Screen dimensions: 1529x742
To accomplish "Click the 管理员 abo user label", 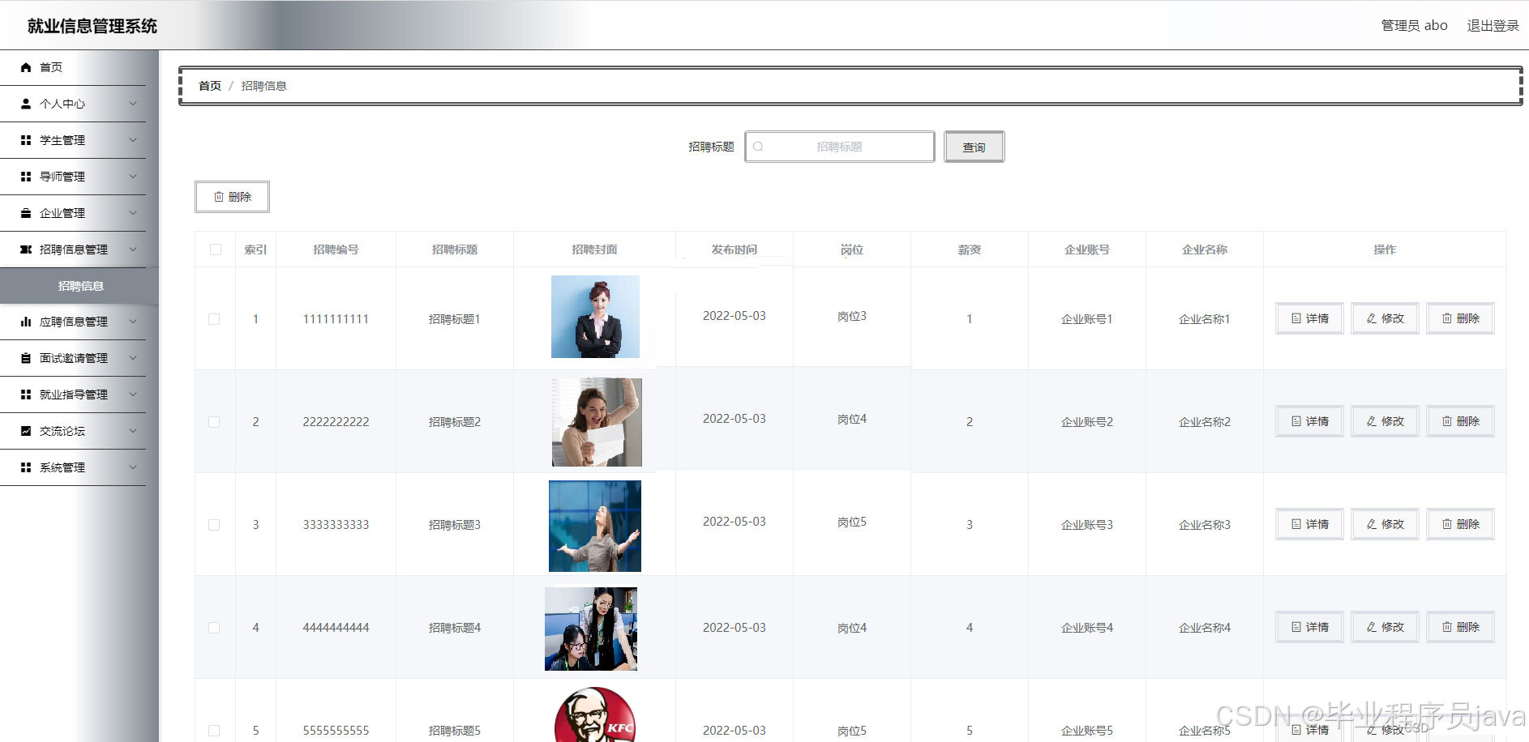I will 1414,25.
